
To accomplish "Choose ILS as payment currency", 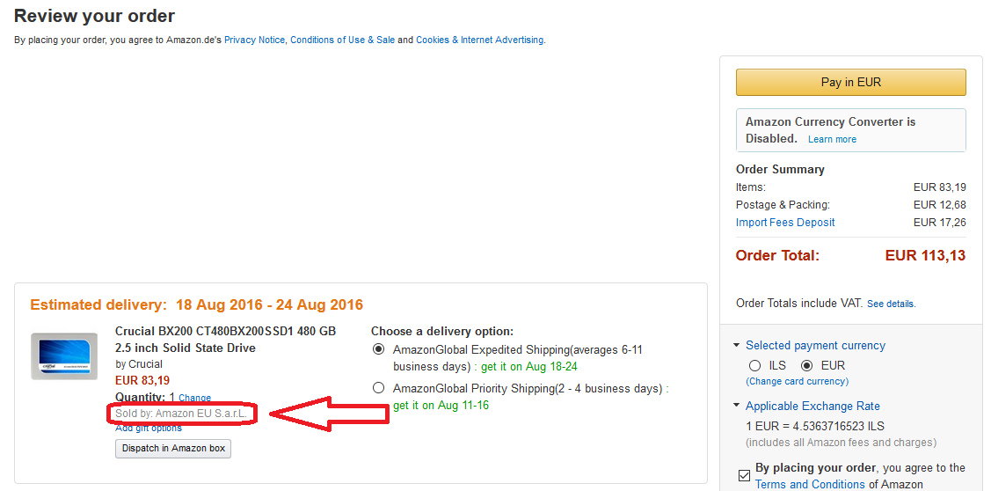I will [x=754, y=365].
